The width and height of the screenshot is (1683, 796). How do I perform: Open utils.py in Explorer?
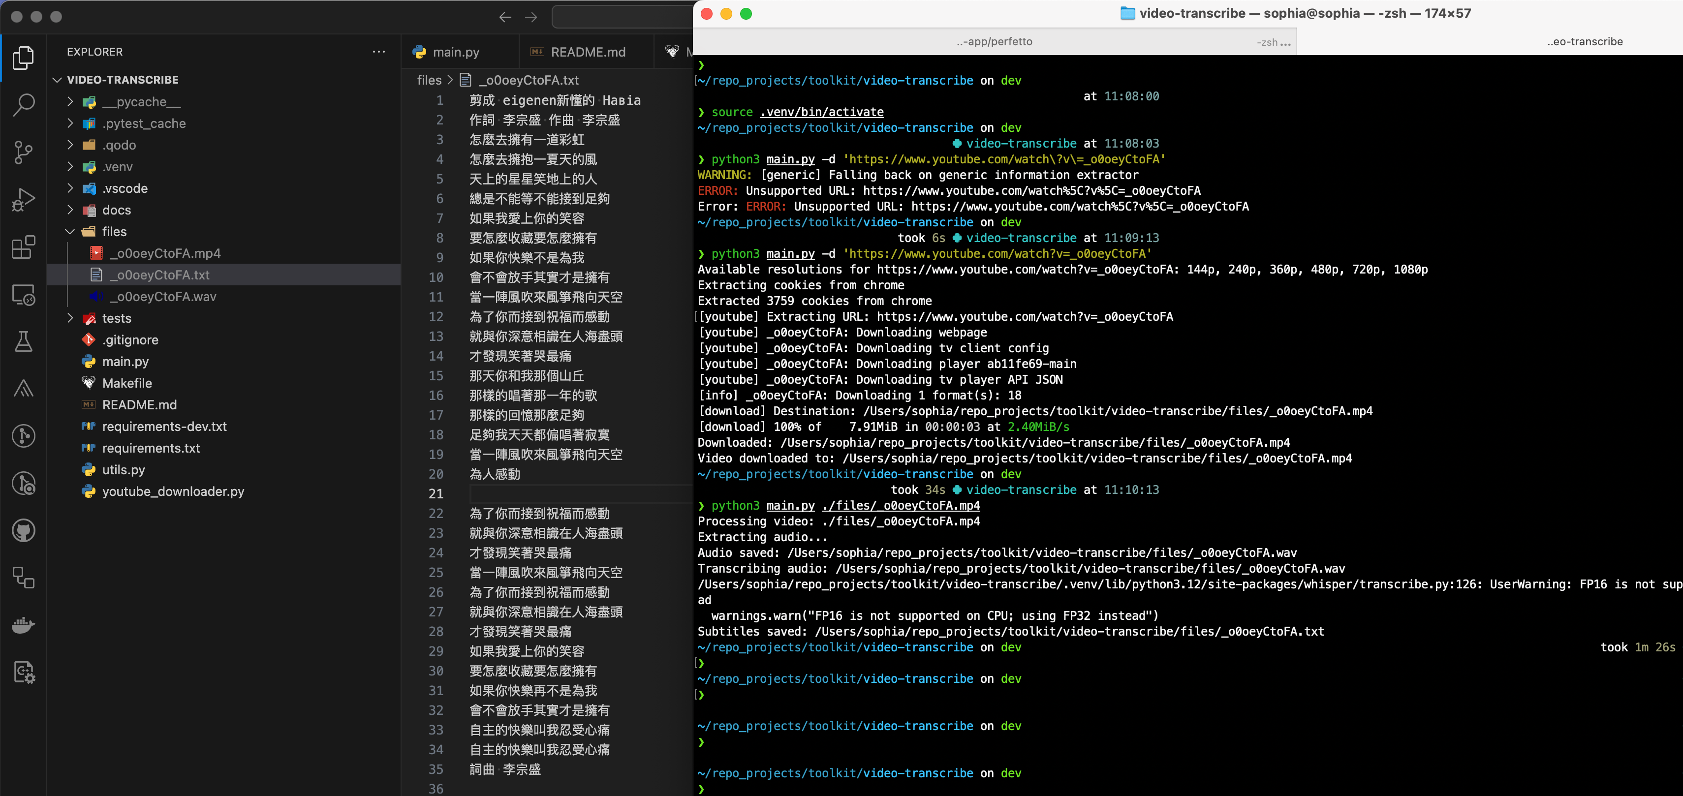click(223, 469)
